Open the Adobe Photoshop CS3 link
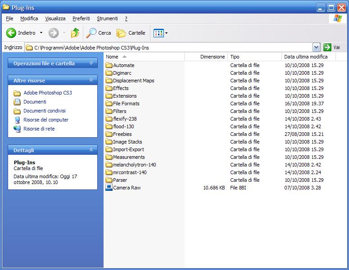349x270 pixels. [x=48, y=93]
